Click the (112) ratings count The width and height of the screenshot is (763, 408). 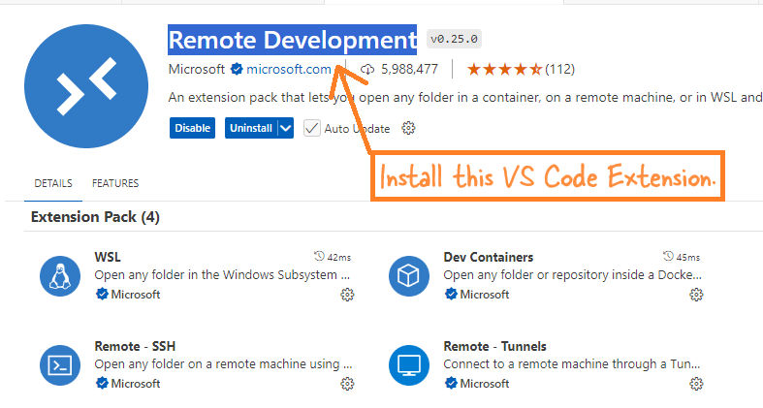click(x=559, y=69)
